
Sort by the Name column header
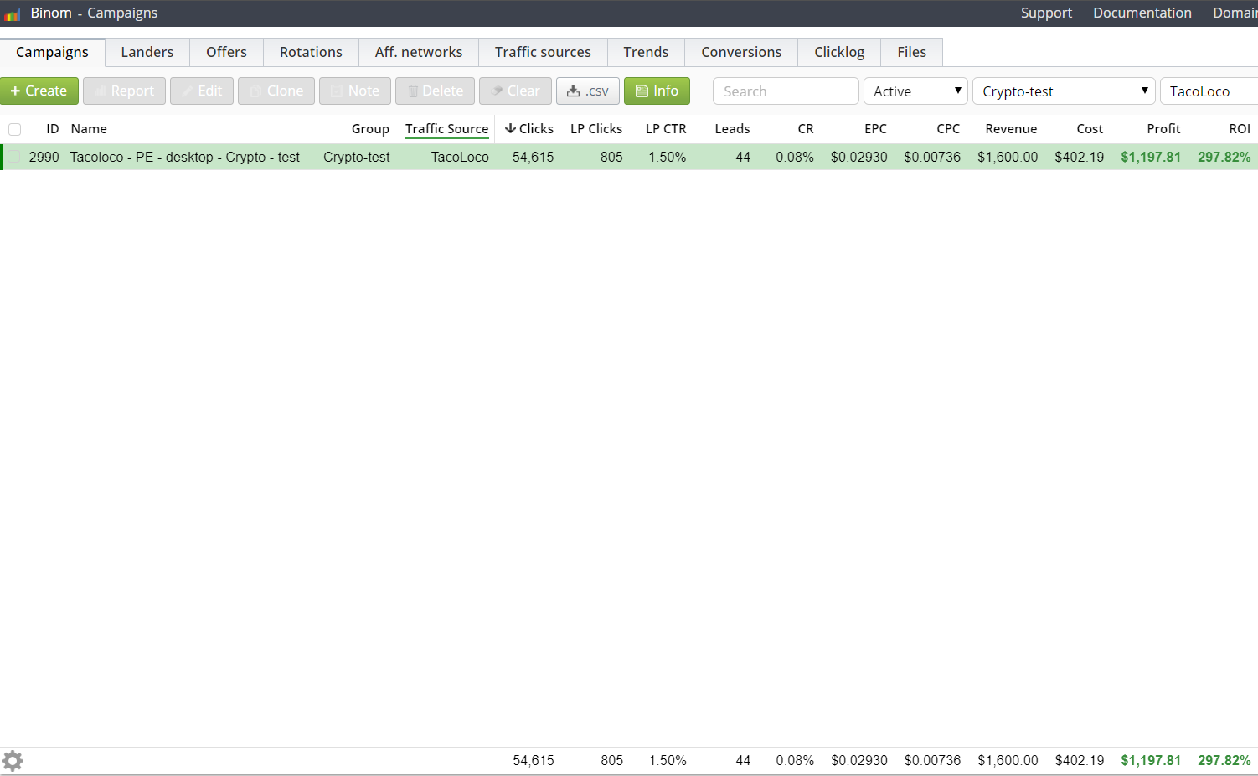[x=89, y=129]
